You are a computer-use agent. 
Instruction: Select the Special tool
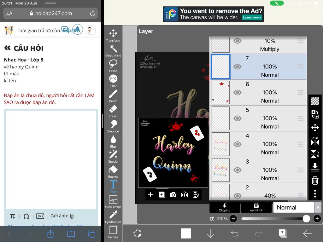point(113,156)
